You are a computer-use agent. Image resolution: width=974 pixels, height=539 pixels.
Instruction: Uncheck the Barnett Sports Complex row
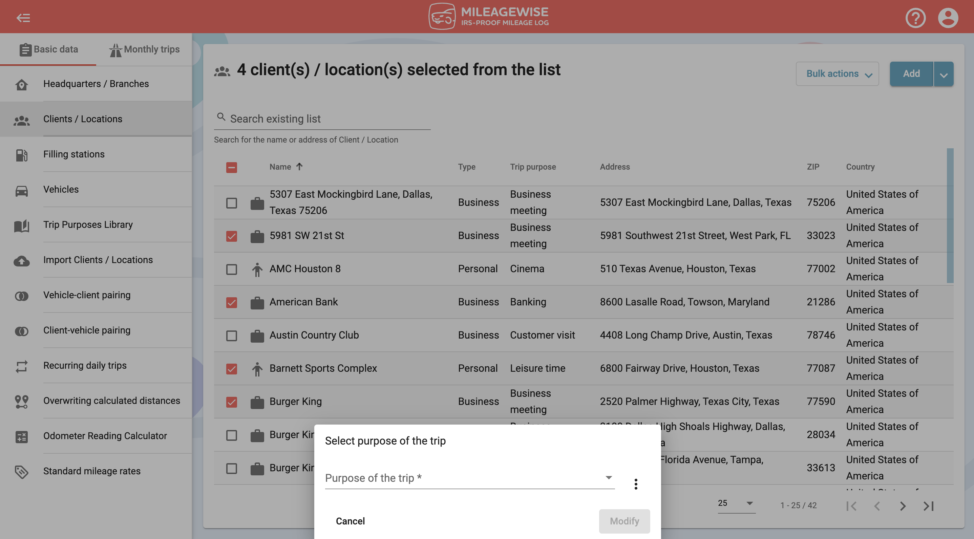[231, 369]
